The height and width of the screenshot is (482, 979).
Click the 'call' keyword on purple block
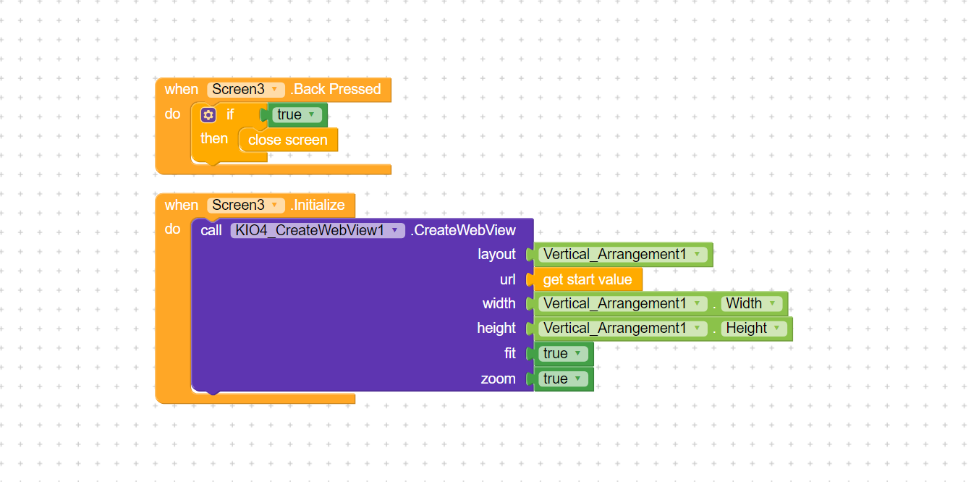pos(211,230)
